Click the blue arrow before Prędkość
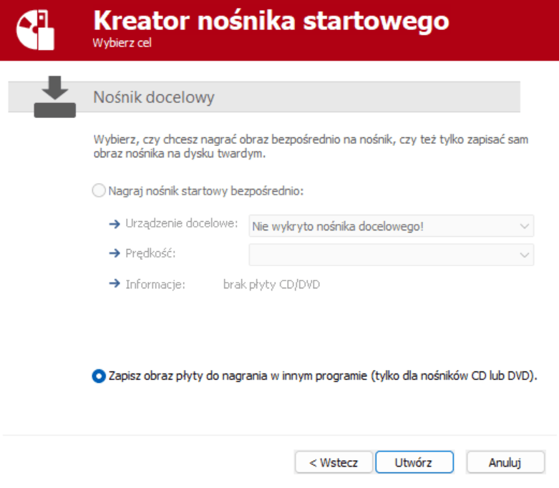Image resolution: width=559 pixels, height=488 pixels. [x=115, y=254]
